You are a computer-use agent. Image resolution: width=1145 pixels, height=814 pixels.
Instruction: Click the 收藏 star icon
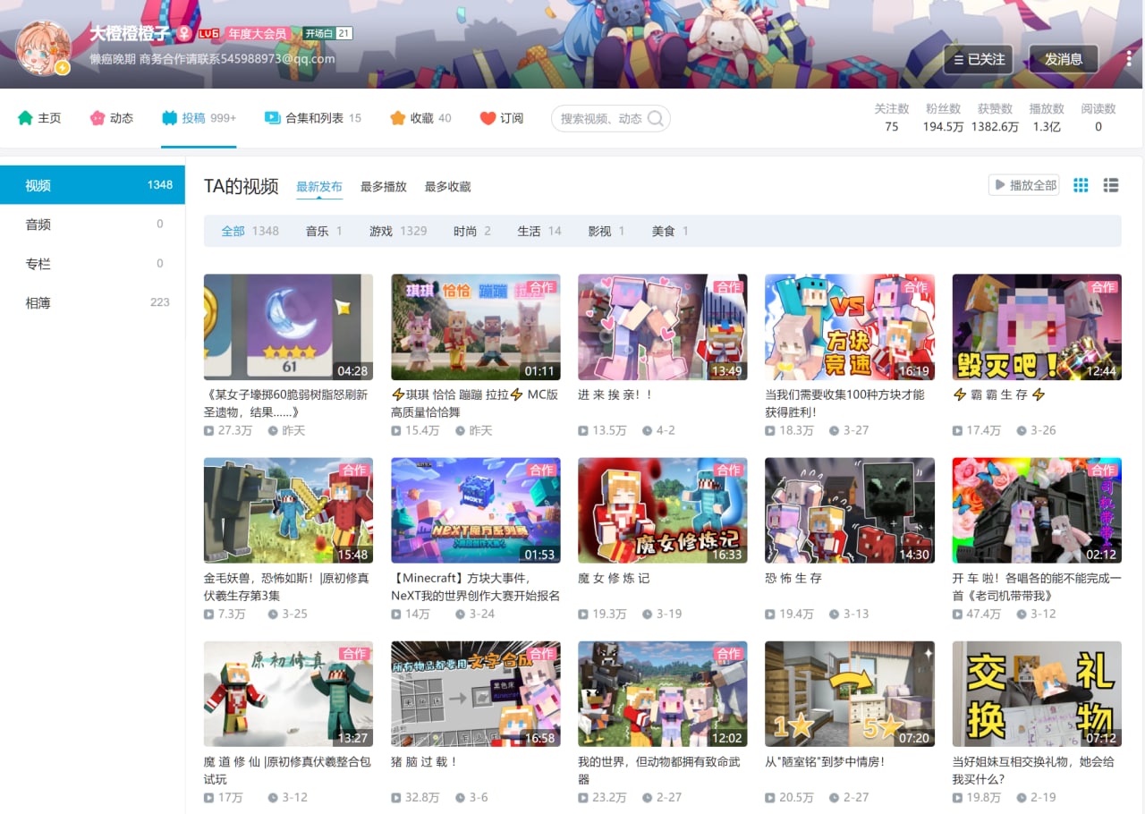(x=398, y=118)
